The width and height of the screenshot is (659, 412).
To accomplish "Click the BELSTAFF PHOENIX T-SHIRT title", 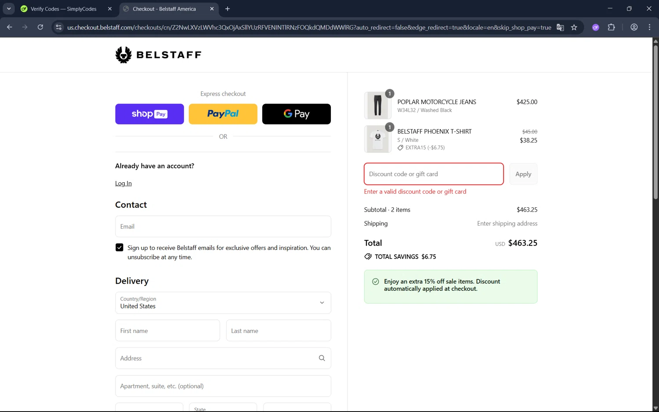I will (435, 131).
